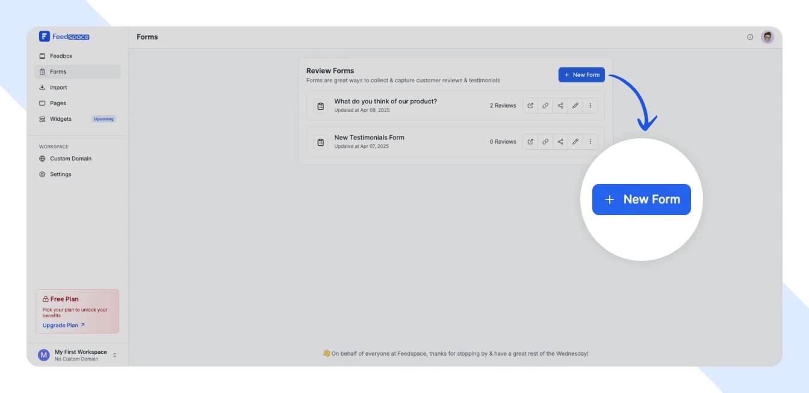
Task: Click the info icon in header
Action: pyautogui.click(x=750, y=37)
